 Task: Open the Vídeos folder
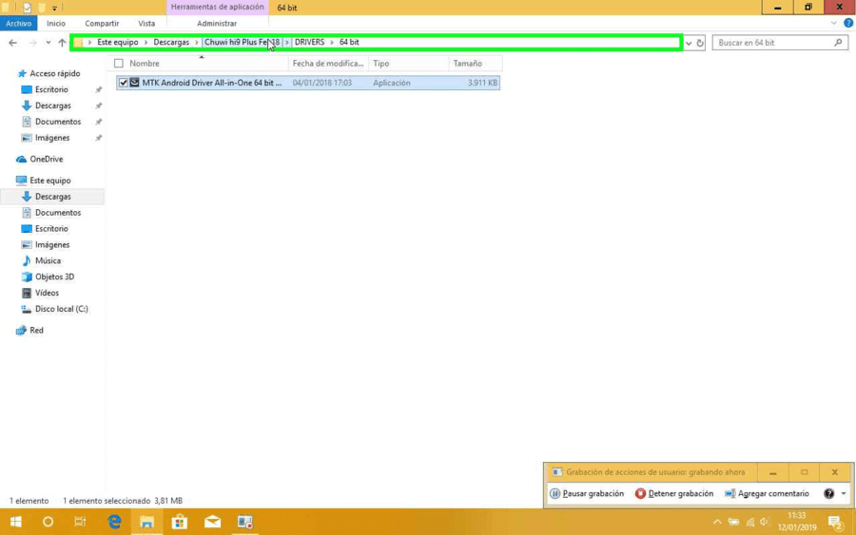pos(47,293)
